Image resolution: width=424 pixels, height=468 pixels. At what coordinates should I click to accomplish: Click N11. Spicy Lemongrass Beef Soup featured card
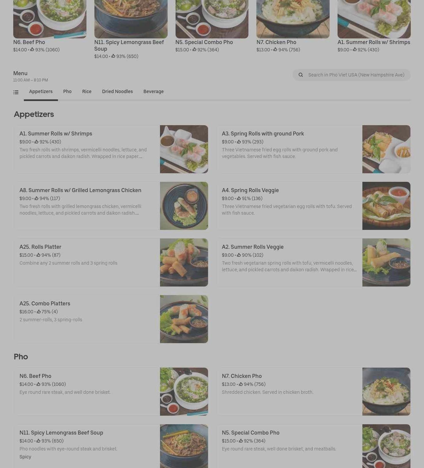pyautogui.click(x=131, y=30)
